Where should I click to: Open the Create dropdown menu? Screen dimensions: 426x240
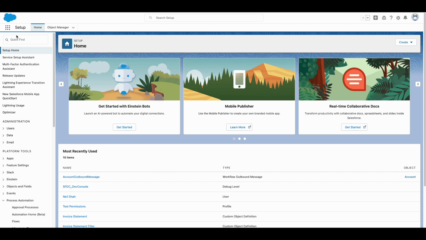point(406,42)
